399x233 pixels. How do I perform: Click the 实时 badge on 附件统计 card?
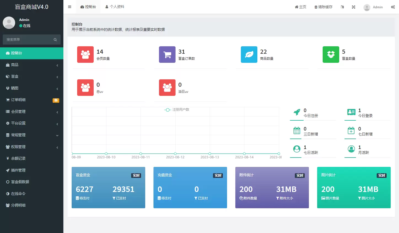tap(300, 175)
